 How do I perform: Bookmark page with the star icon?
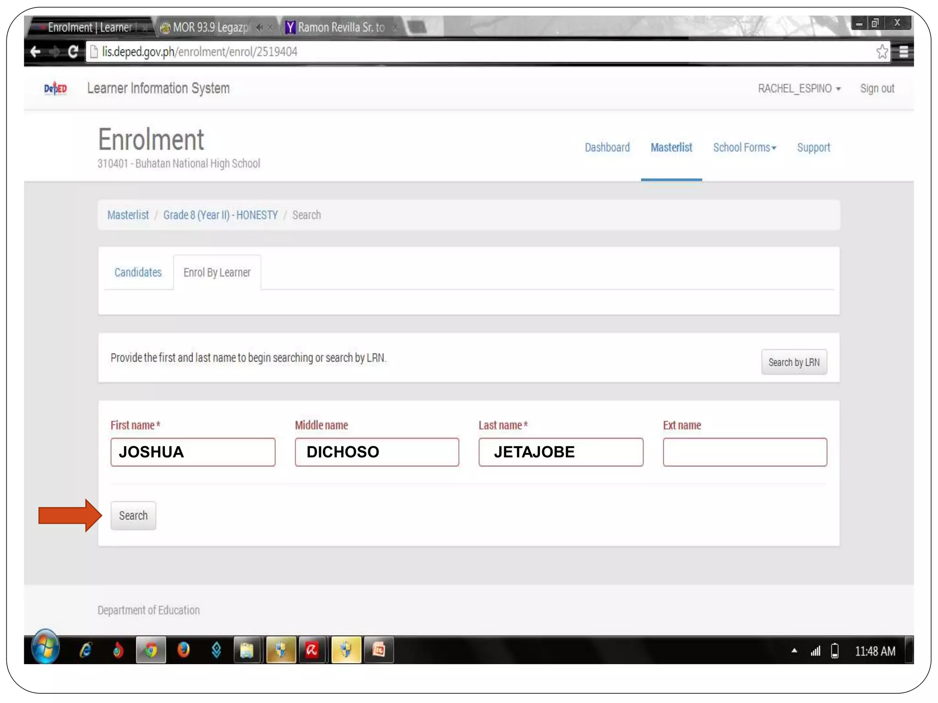tap(882, 52)
